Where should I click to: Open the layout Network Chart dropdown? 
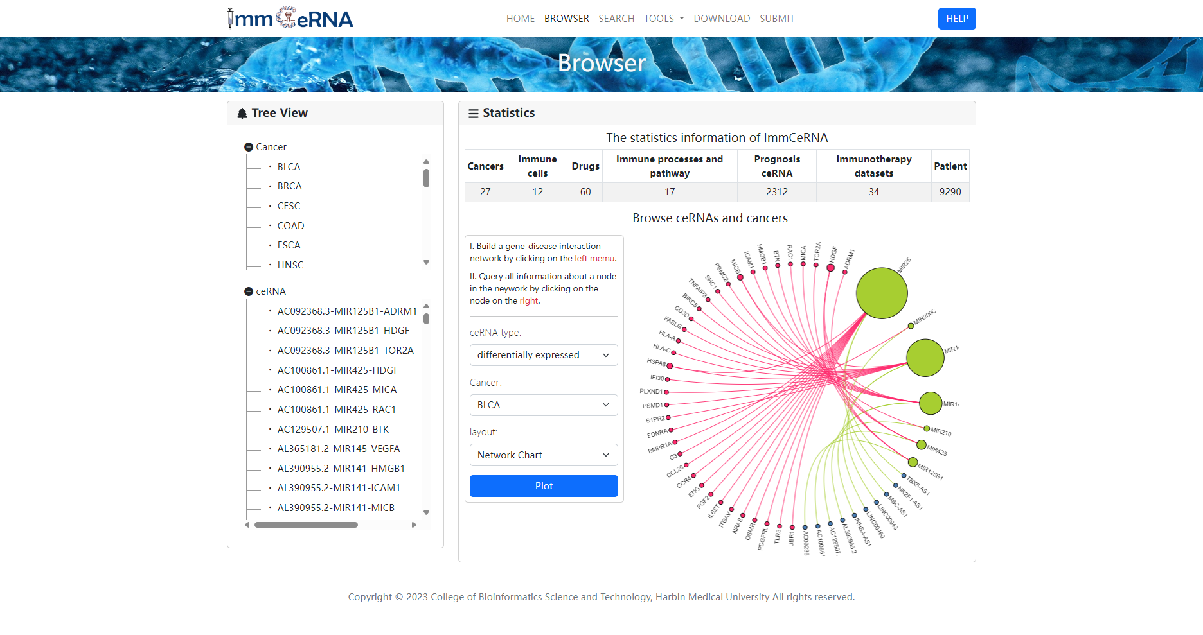pyautogui.click(x=544, y=455)
